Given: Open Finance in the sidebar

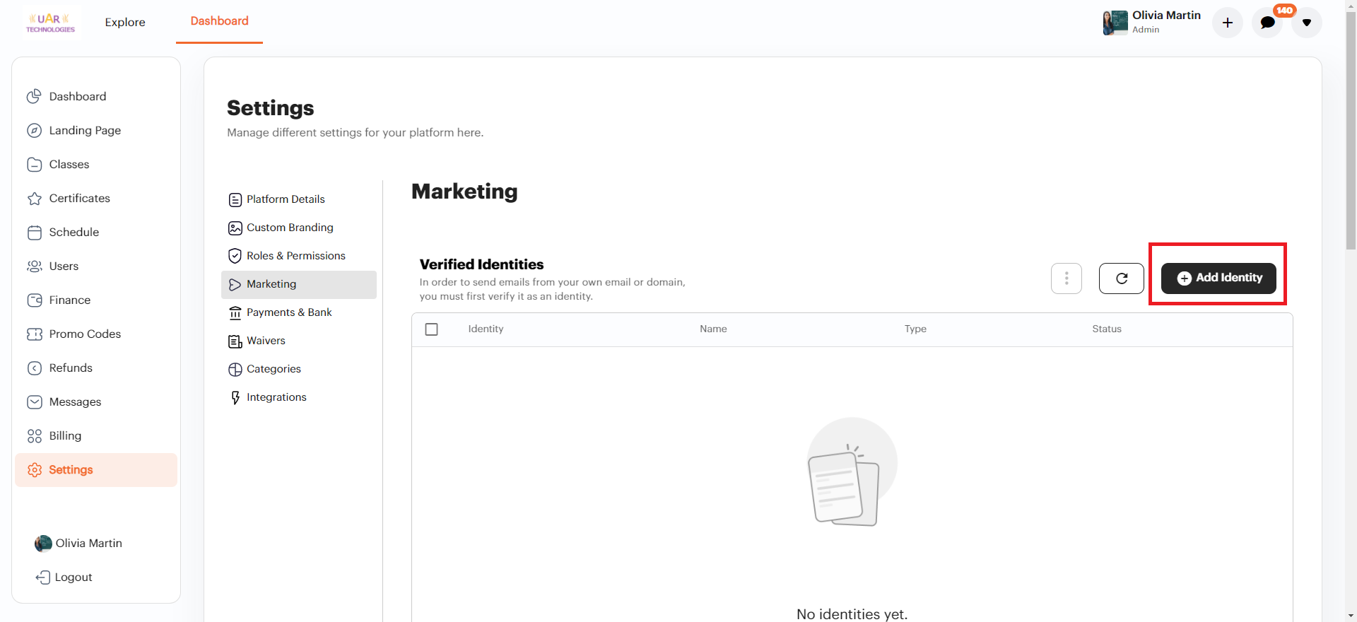Looking at the screenshot, I should (70, 300).
